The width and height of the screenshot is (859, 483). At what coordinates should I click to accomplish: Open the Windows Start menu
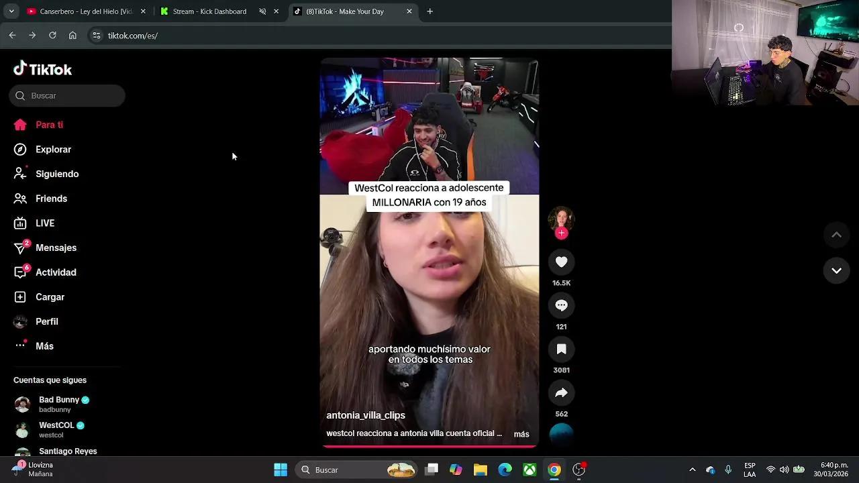pos(281,470)
